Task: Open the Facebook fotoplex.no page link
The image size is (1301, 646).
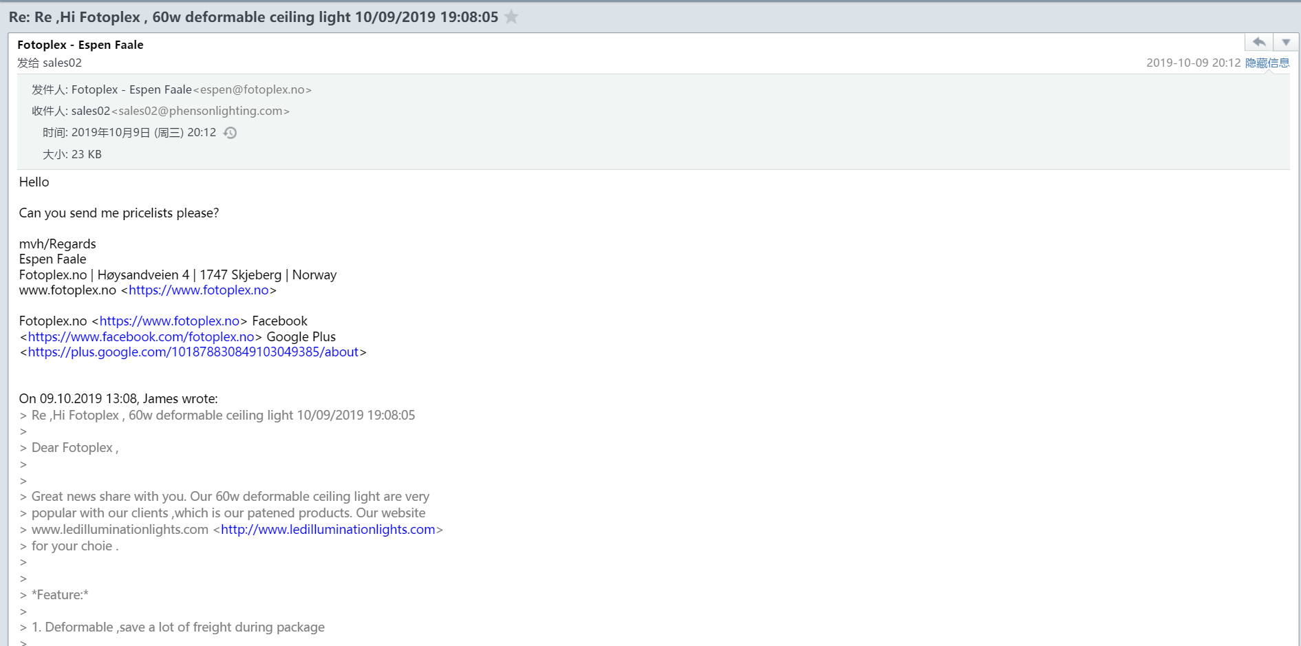Action: tap(141, 337)
